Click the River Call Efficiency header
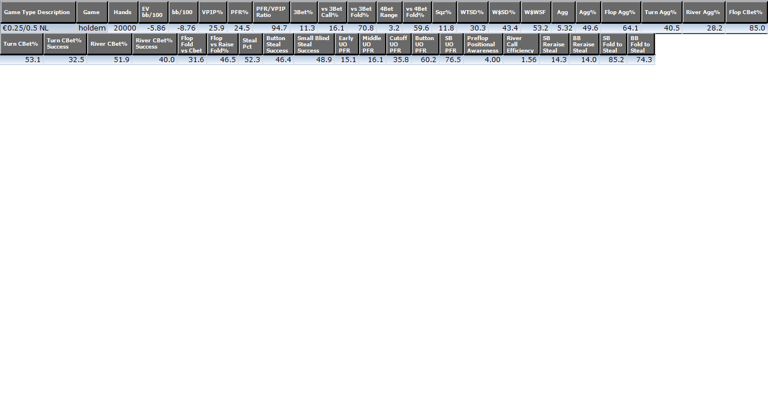768x406 pixels. (521, 43)
